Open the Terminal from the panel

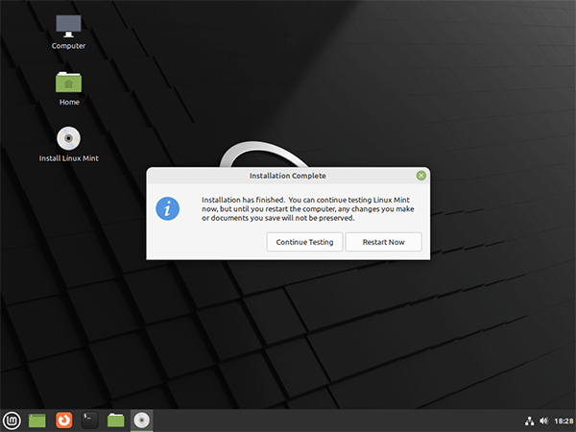89,420
